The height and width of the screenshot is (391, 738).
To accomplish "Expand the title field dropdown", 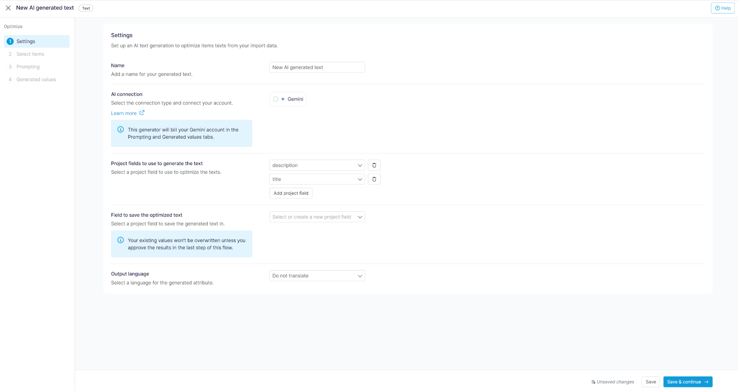I will [x=317, y=179].
